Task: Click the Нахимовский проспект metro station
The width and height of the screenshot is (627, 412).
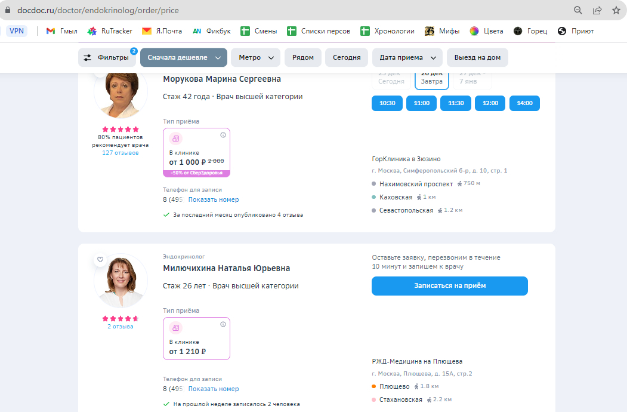Action: [x=416, y=184]
